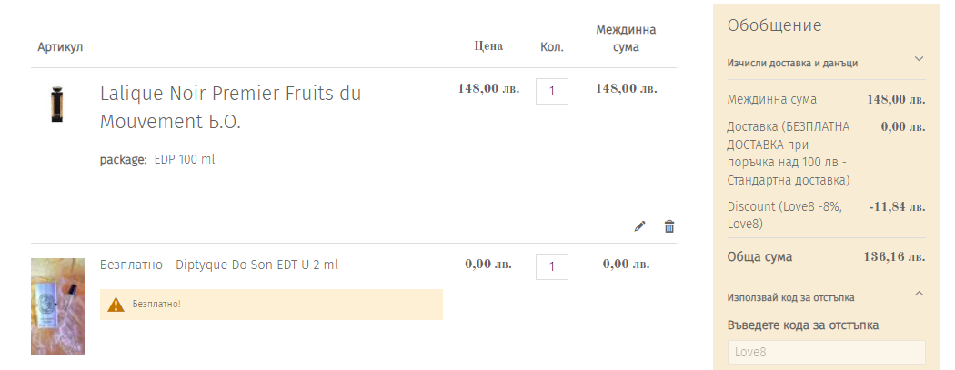Open the Diptyque Do Son sample thumbnail
This screenshot has height=370, width=955.
point(58,306)
